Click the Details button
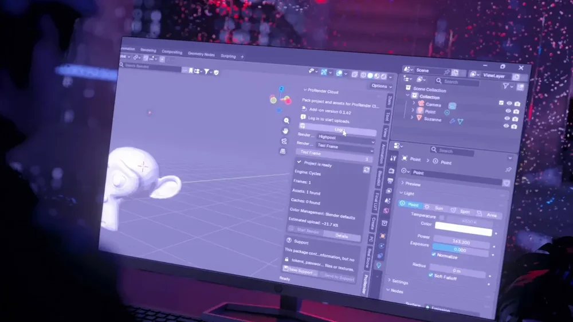 pyautogui.click(x=342, y=236)
